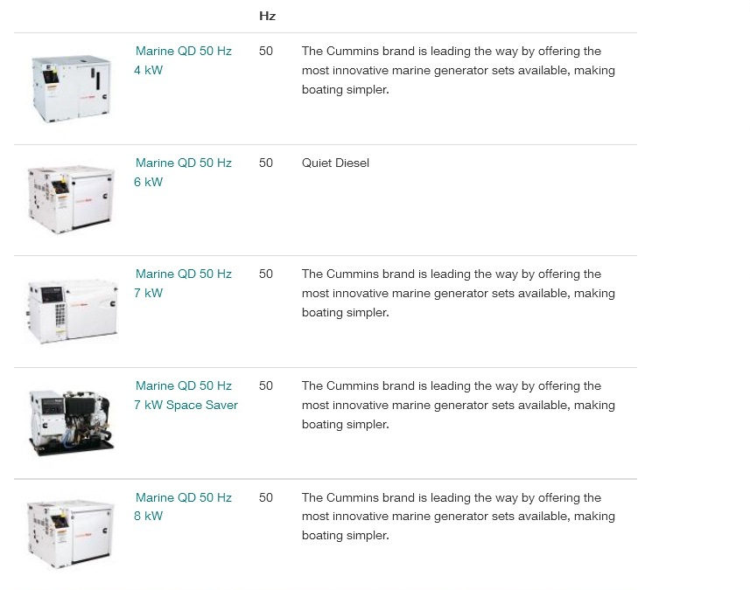The height and width of the screenshot is (590, 750).
Task: Open the Marine QD 50 Hz 8 kW link
Action: point(183,507)
